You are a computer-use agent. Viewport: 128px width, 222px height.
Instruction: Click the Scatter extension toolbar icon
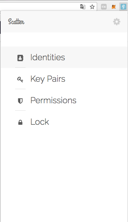123,7
